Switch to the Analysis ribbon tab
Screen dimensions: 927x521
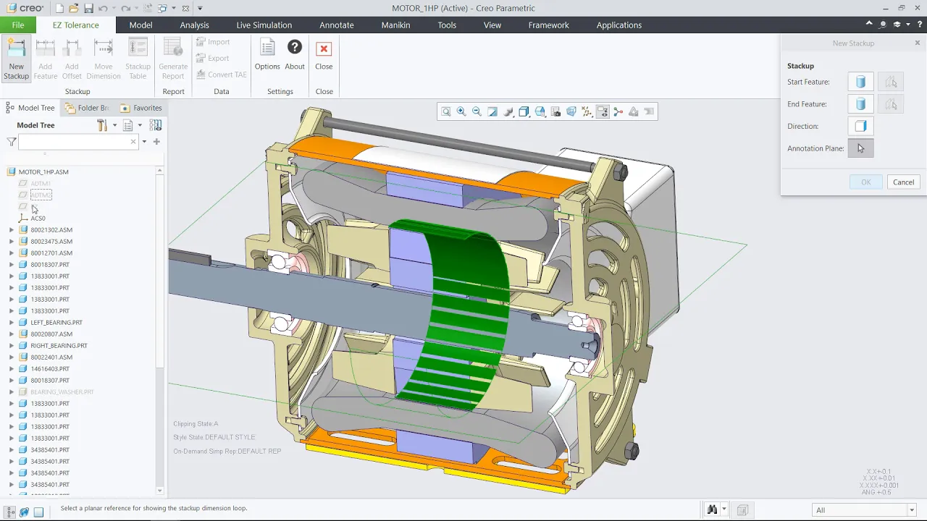pyautogui.click(x=194, y=25)
